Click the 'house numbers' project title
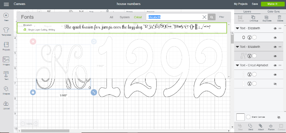This screenshot has width=286, height=133. pyautogui.click(x=129, y=4)
